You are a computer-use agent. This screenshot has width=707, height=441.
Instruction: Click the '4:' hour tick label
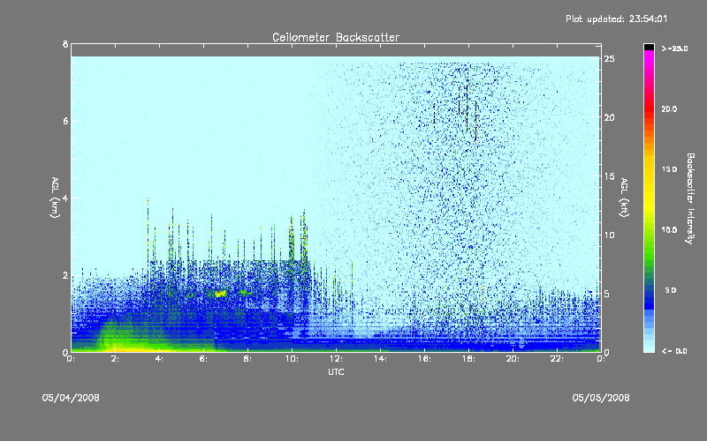click(160, 359)
